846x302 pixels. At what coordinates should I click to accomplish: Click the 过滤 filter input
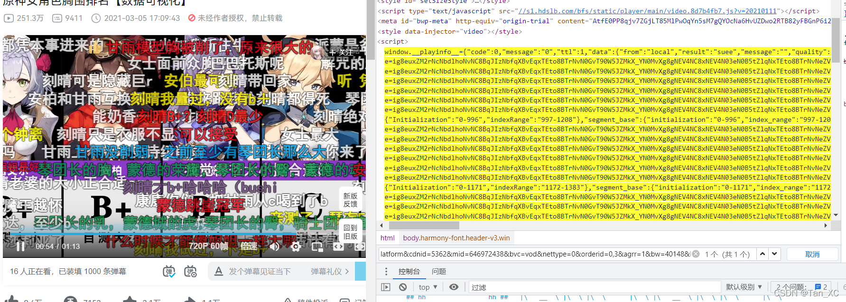click(x=595, y=287)
